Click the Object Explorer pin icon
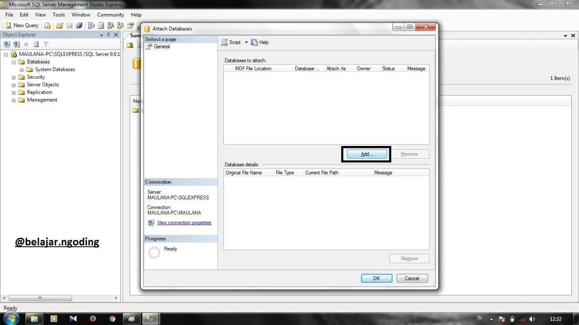Screen dimensions: 579x325 (x=108, y=35)
